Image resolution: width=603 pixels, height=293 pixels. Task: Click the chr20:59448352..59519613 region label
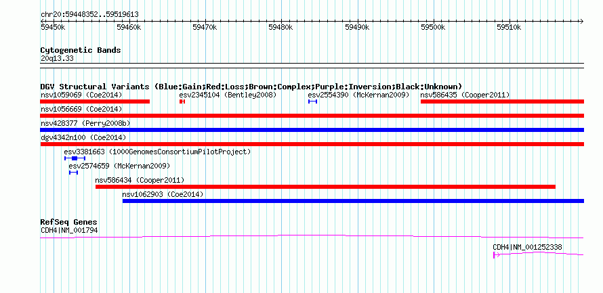89,15
